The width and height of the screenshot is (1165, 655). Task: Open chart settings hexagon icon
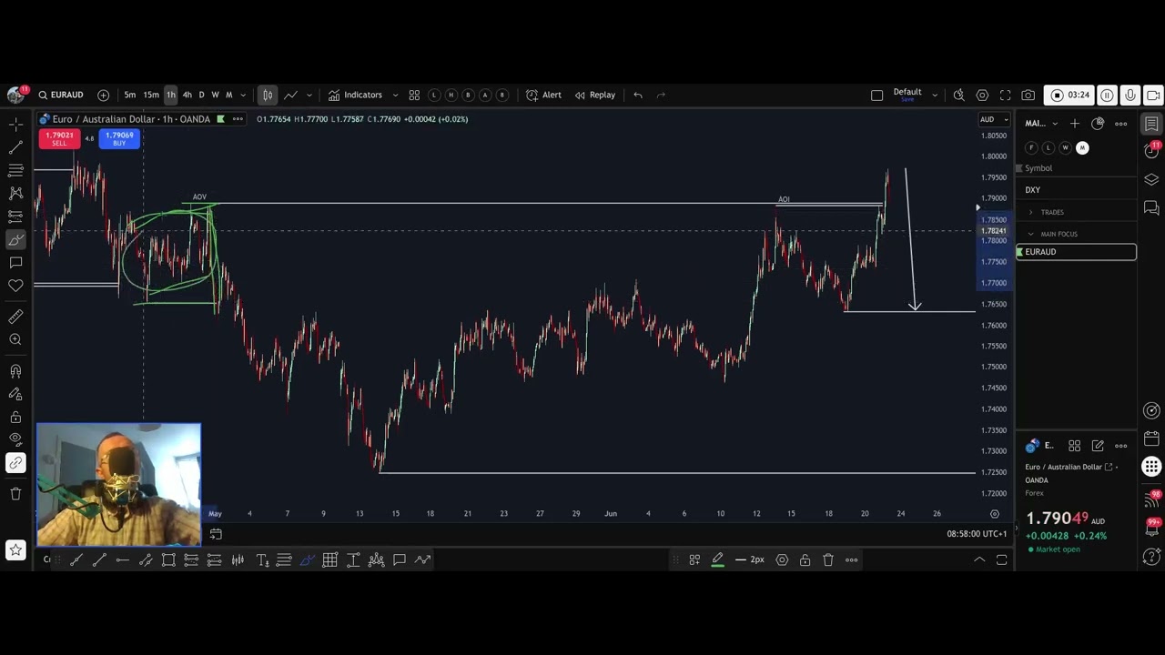[982, 95]
